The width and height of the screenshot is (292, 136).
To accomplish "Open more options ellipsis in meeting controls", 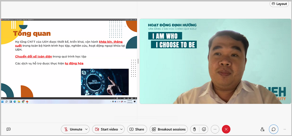I will click(x=215, y=129).
